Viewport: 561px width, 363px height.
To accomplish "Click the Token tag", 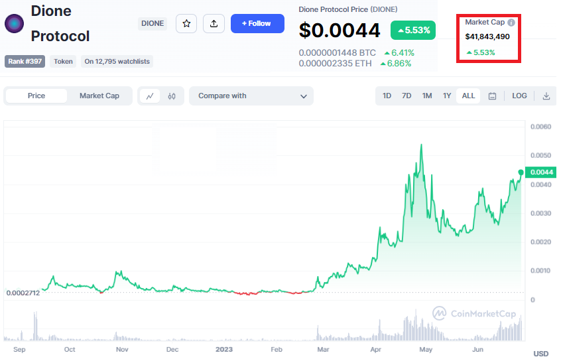I will (x=63, y=61).
